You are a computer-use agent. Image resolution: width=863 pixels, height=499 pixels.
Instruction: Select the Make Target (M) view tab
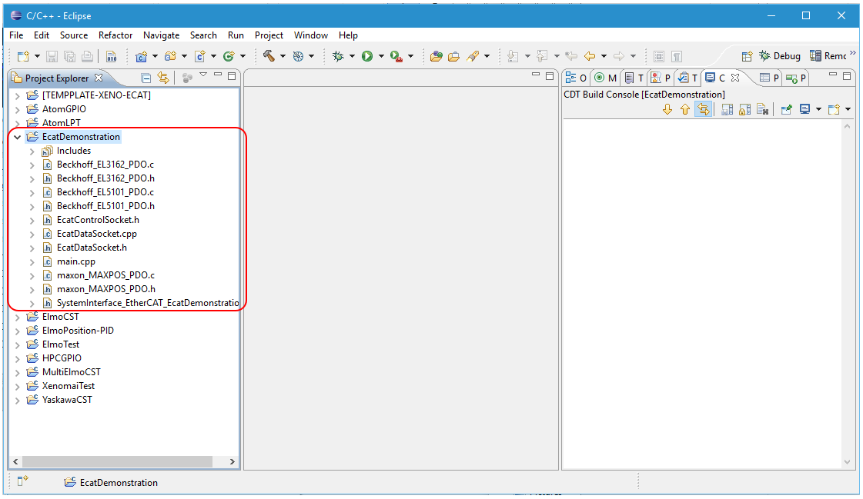click(605, 78)
